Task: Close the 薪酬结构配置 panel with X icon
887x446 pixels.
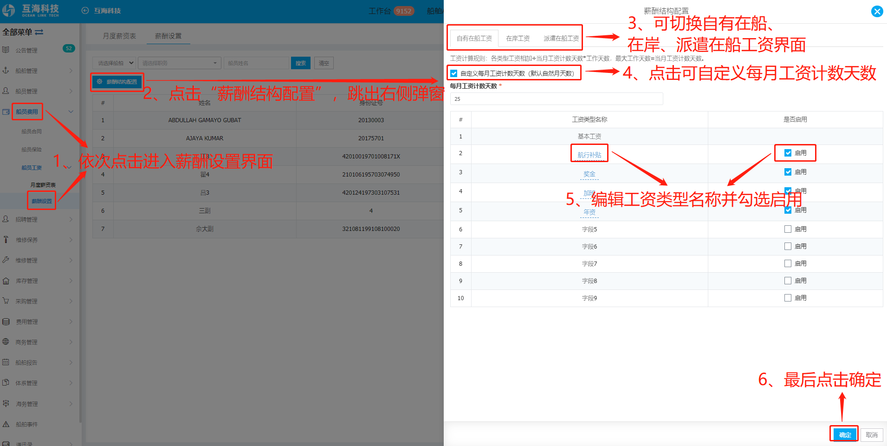Action: coord(877,11)
